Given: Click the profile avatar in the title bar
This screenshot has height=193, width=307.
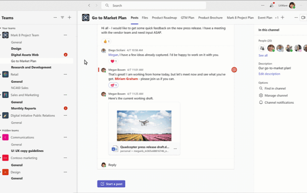Looking at the screenshot, I should (292, 5).
